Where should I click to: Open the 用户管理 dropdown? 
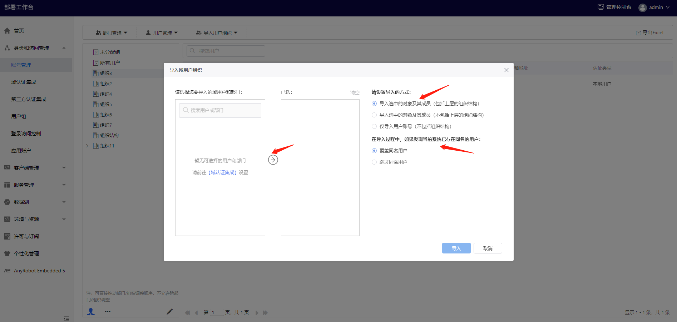(x=162, y=32)
